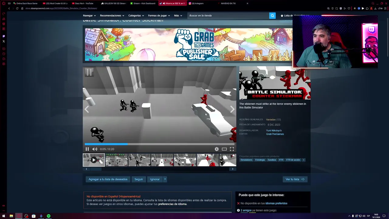Switch to the Instagram tab
This screenshot has height=219, width=389.
point(201,3)
